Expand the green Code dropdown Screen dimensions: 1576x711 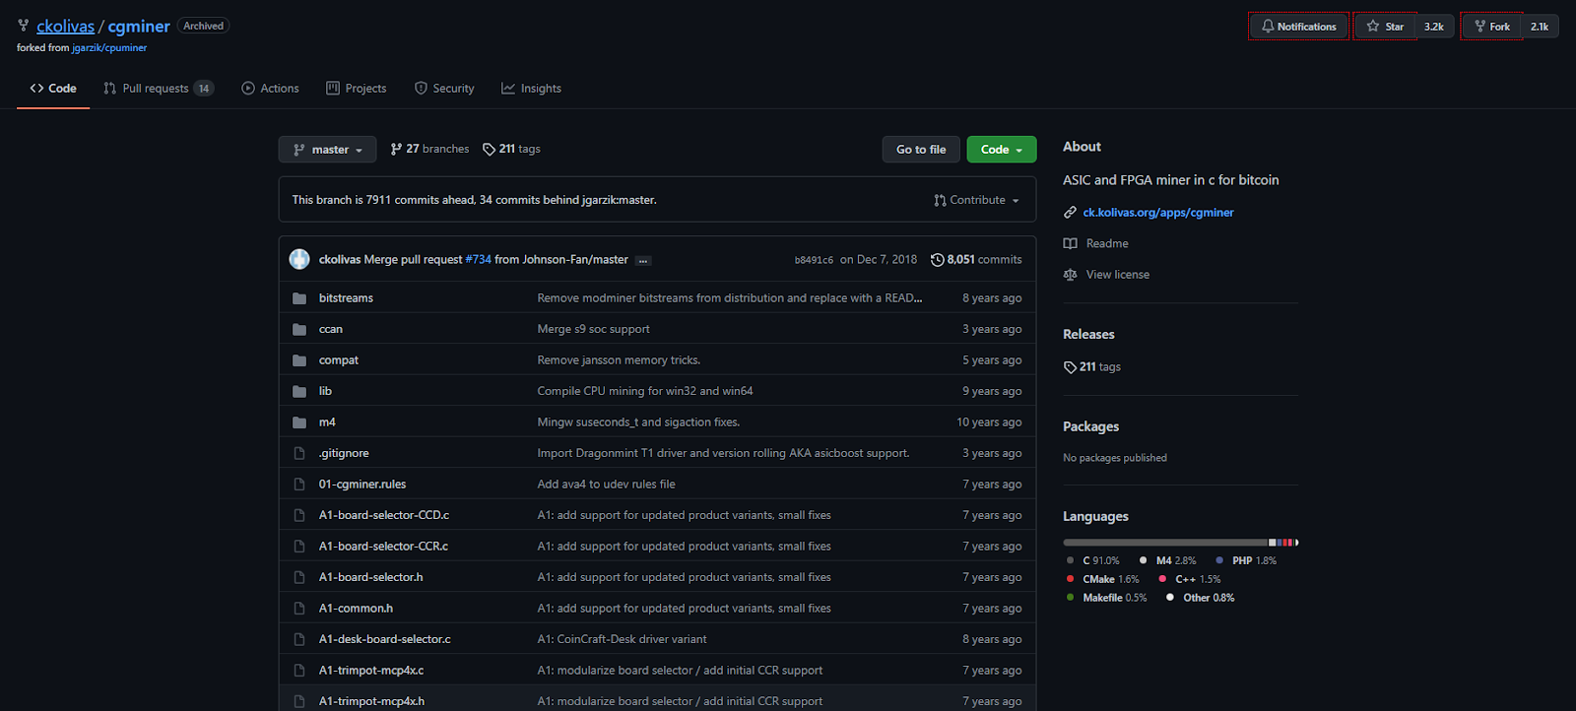(1002, 150)
